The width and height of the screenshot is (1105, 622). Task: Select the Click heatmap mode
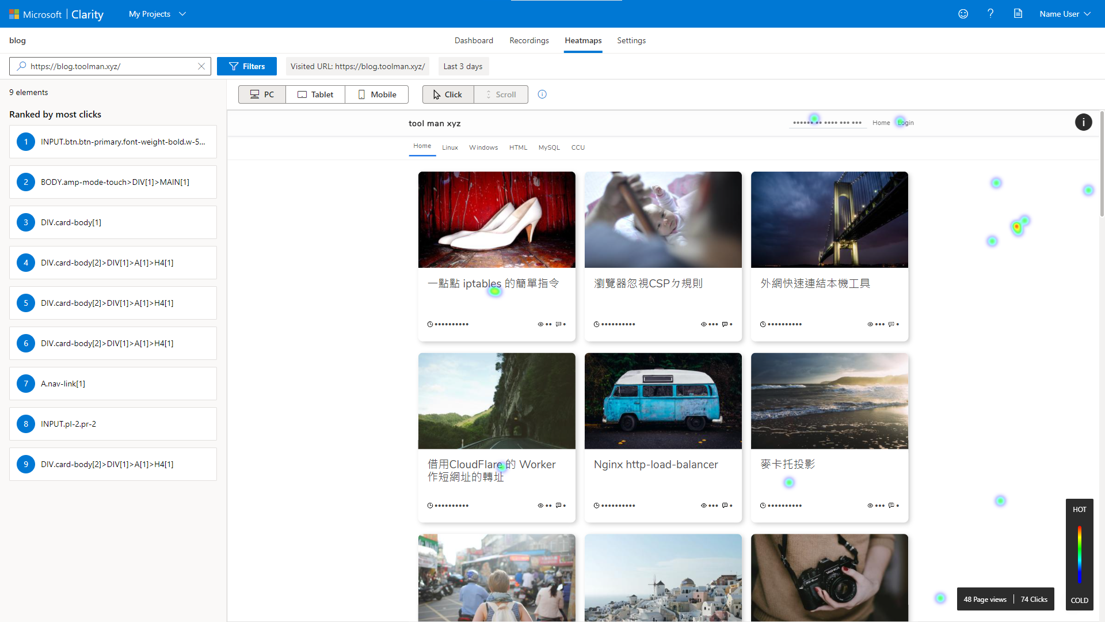click(448, 94)
